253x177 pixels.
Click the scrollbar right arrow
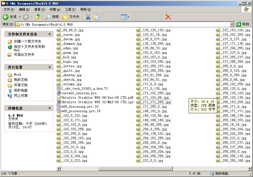point(250,169)
